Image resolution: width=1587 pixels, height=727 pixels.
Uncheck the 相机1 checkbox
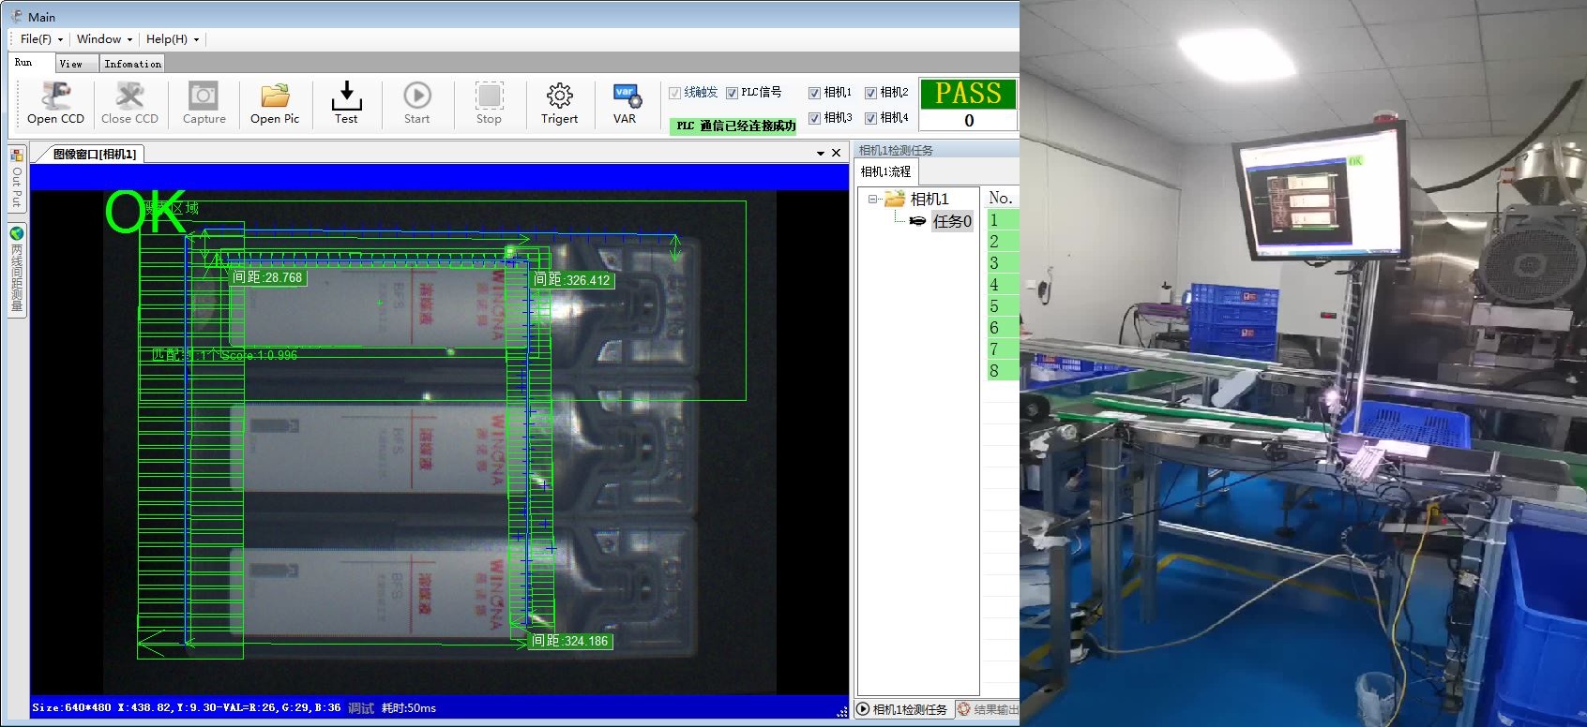tap(814, 93)
